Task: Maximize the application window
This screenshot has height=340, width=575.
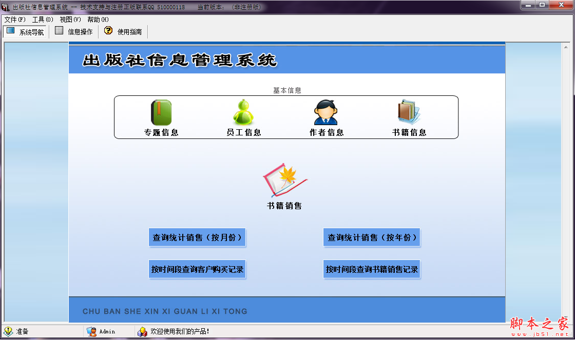Action: point(542,5)
